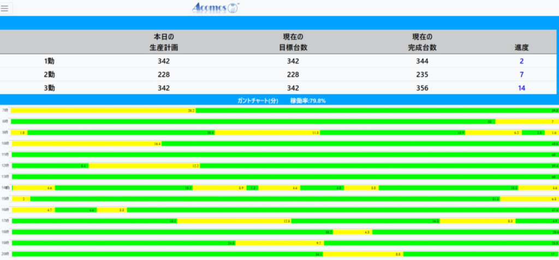Viewport: 559px width, 260px height.
Task: Click the 進度 column header
Action: pyautogui.click(x=521, y=48)
